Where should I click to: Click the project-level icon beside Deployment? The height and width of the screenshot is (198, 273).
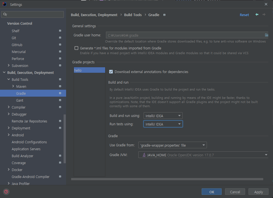coord(60,128)
